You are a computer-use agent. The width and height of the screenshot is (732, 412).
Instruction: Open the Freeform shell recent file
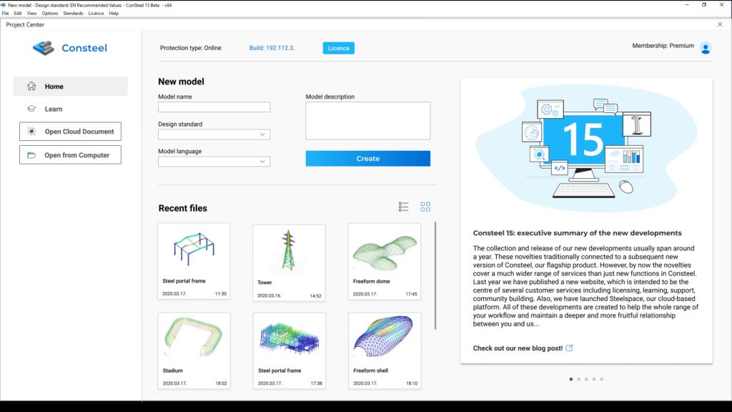[x=384, y=350]
